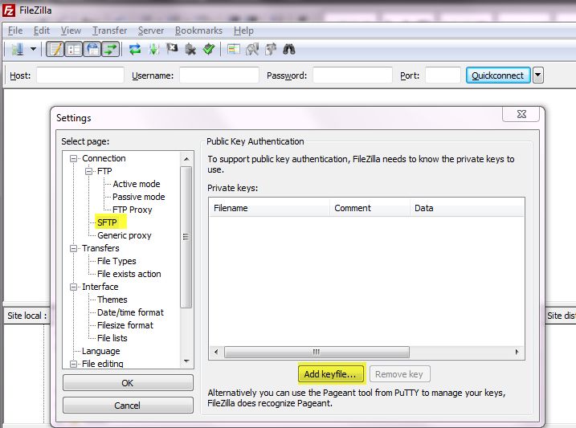Screen dimensions: 576x428
Task: Click the settings tree scroll up arrow
Action: 186,158
